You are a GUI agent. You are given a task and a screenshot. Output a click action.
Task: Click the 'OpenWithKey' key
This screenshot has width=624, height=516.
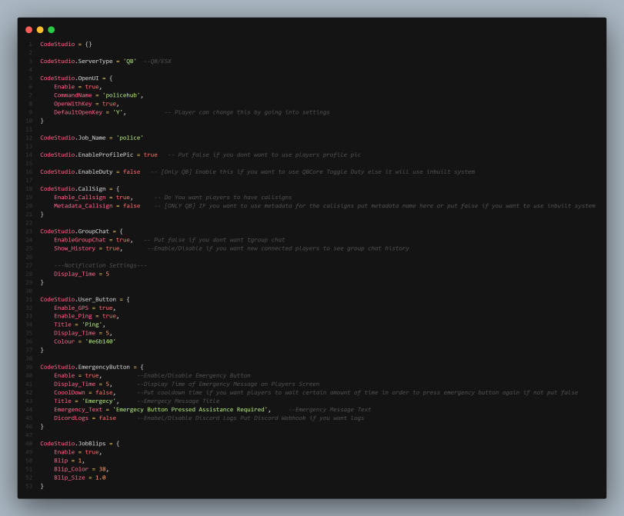(x=73, y=104)
